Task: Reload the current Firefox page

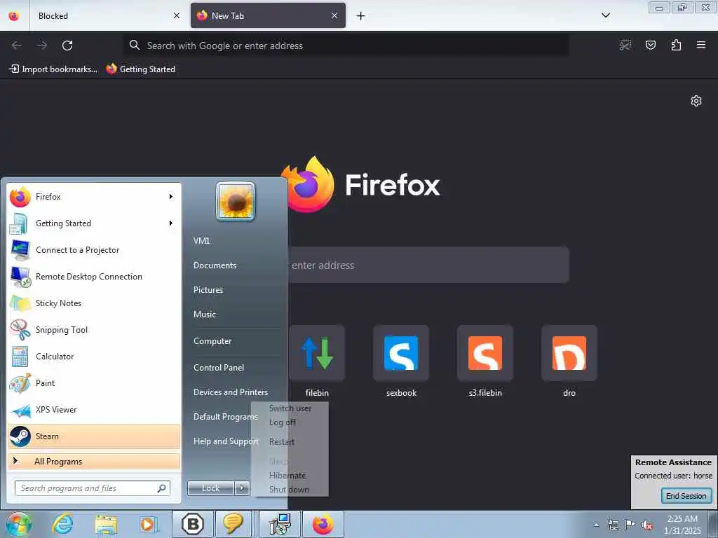Action: click(67, 46)
